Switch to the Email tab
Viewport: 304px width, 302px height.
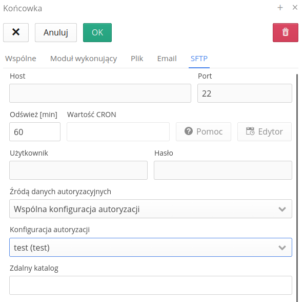coord(167,59)
